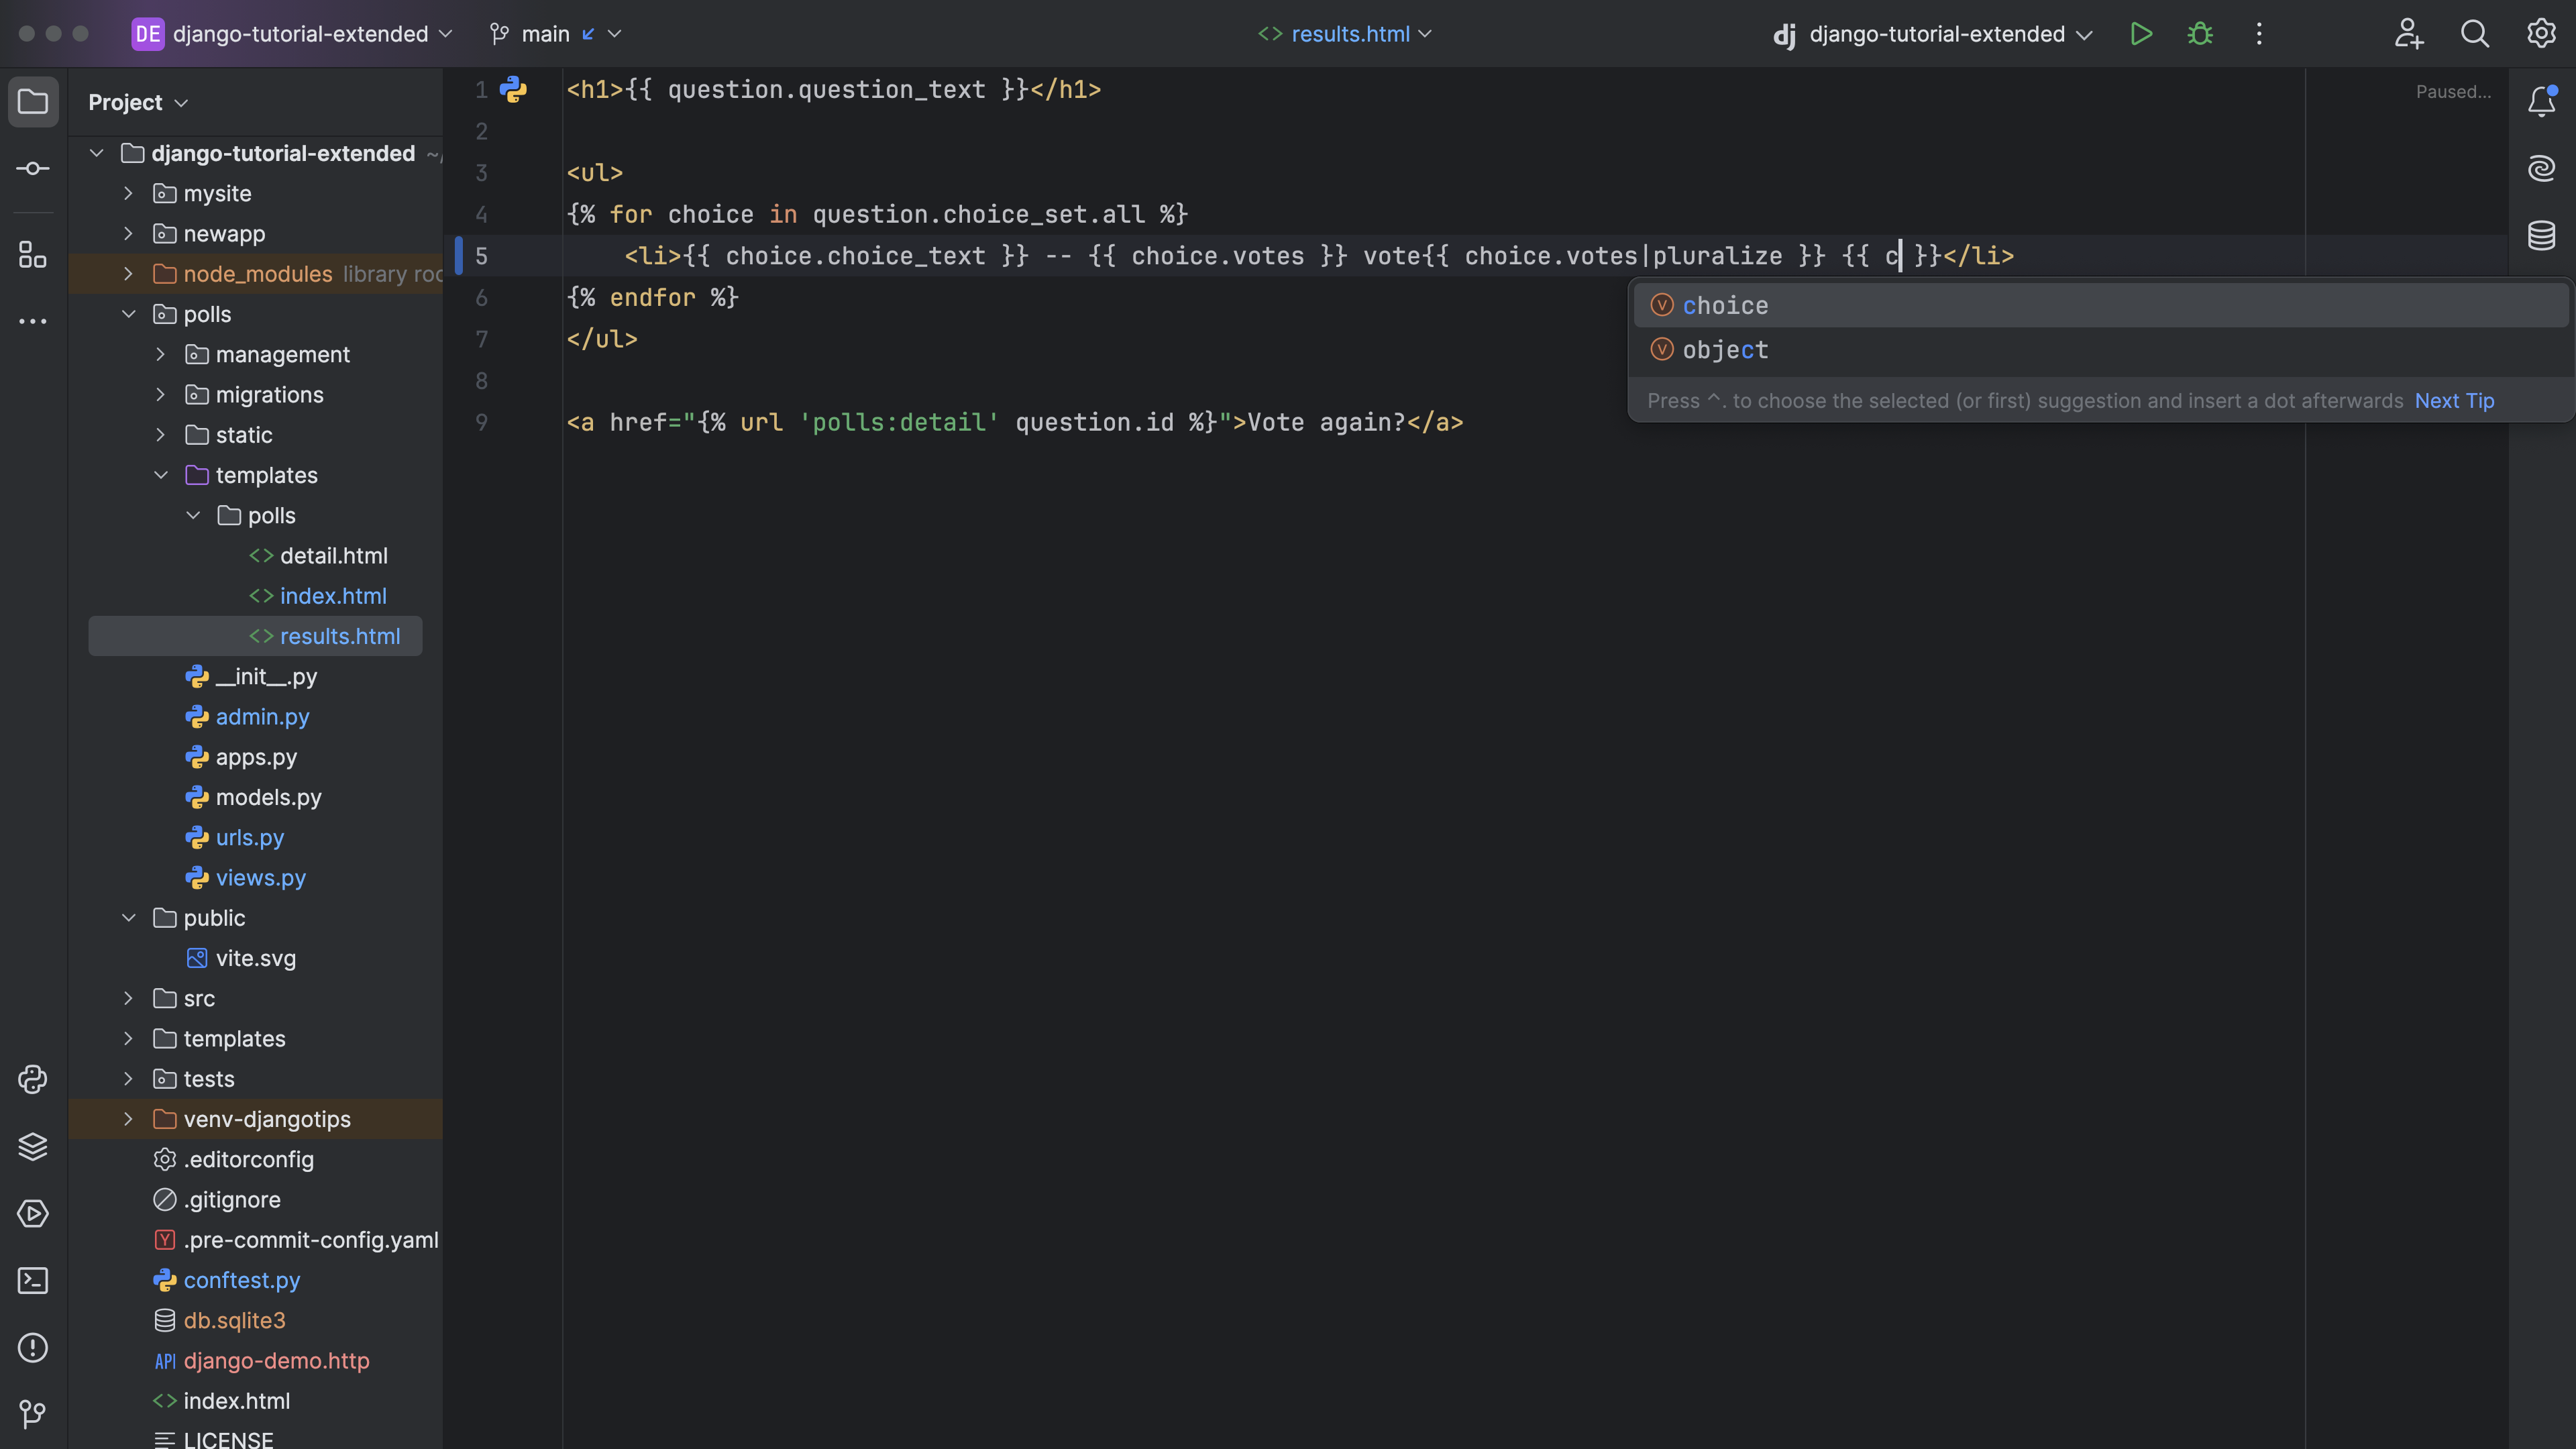The height and width of the screenshot is (1449, 2576).
Task: Open db.sqlite3 file
Action: click(234, 1320)
